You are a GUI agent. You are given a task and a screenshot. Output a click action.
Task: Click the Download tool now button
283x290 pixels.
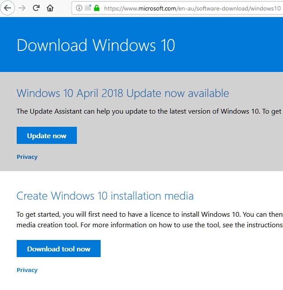coord(58,249)
